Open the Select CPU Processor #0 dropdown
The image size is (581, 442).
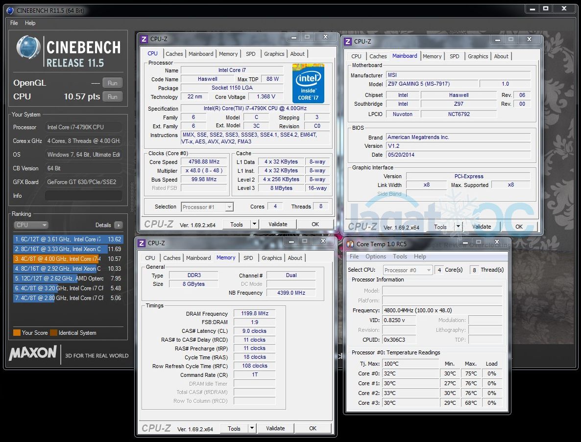tap(429, 270)
